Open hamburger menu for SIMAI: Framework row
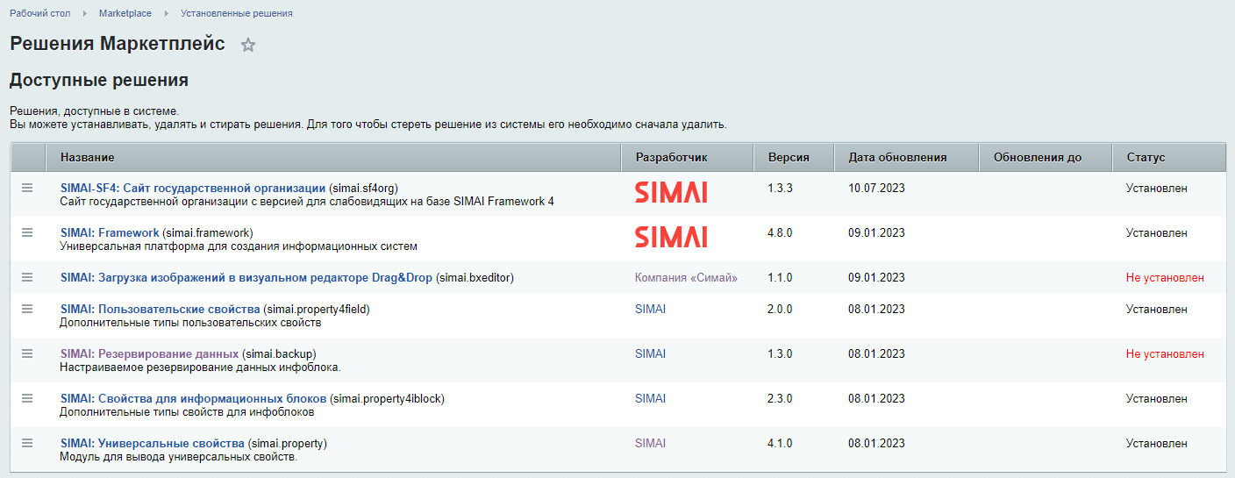Screen dimensions: 1235x478 point(27,232)
